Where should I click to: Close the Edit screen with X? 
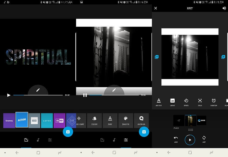(x=156, y=8)
